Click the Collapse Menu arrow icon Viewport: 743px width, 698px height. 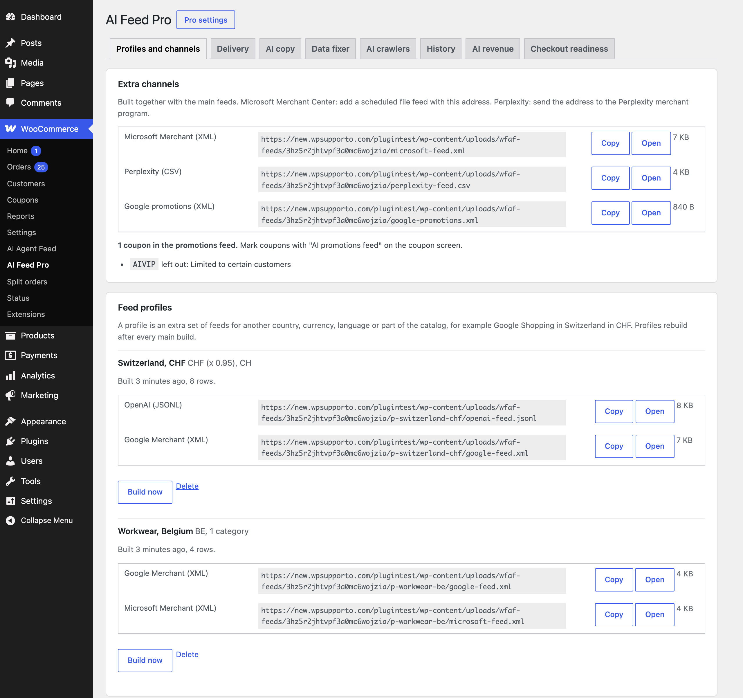click(10, 520)
